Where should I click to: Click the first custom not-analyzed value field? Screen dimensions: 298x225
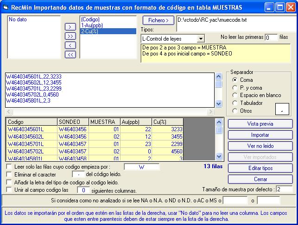pos(235,201)
